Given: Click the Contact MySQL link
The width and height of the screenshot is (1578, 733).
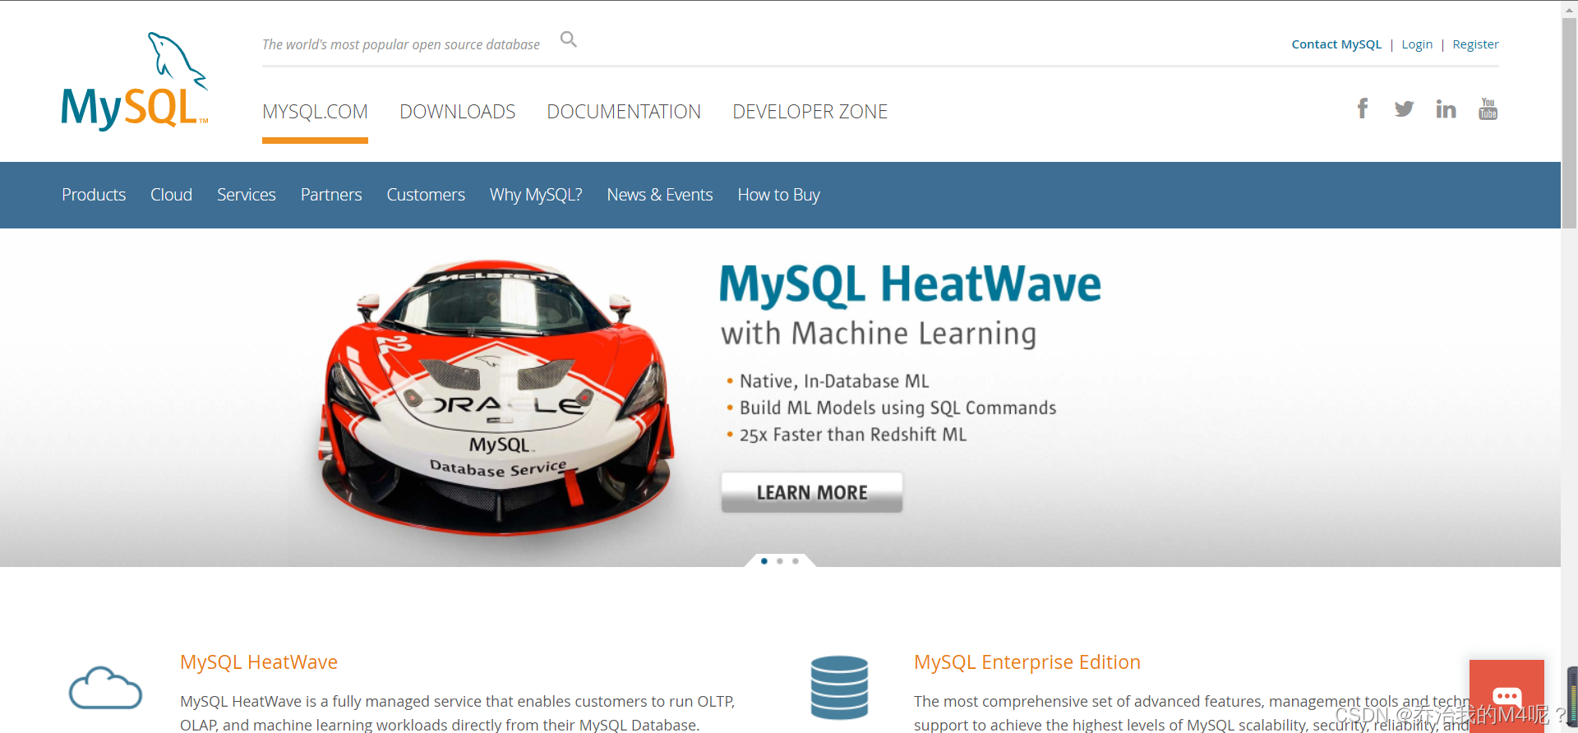Looking at the screenshot, I should coord(1336,44).
